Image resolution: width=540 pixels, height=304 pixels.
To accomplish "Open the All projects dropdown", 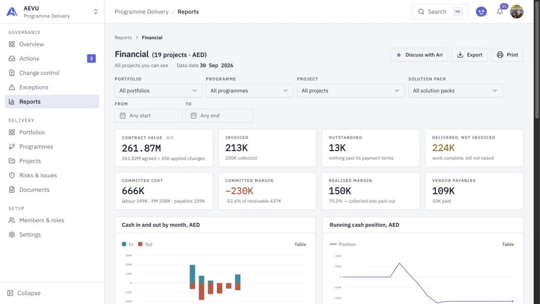I will (x=351, y=91).
